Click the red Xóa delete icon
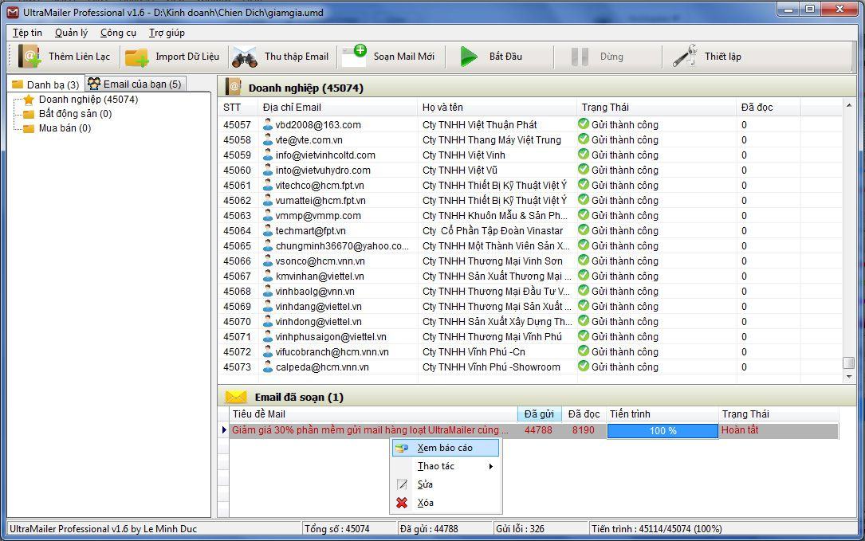865x541 pixels. point(402,503)
